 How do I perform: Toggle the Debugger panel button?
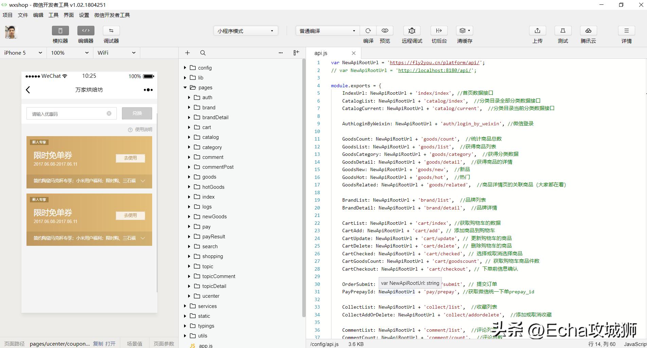click(x=111, y=31)
